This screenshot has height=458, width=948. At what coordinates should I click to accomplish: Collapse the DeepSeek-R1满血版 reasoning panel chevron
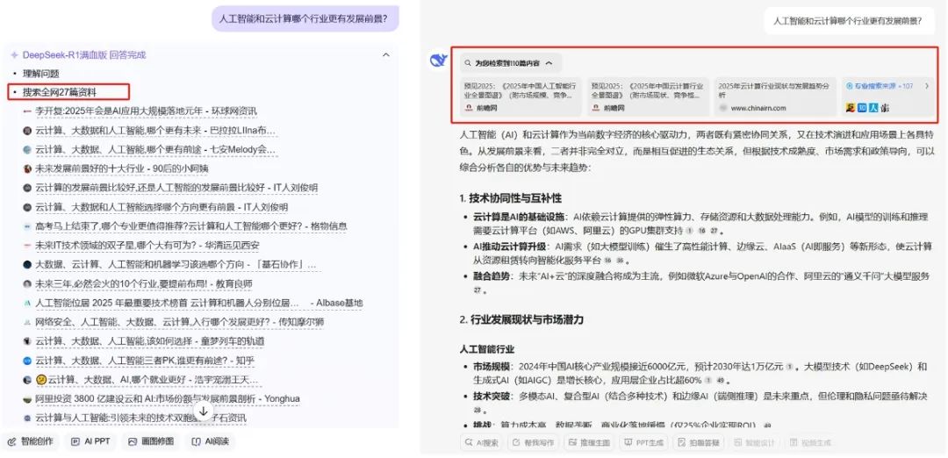[385, 55]
